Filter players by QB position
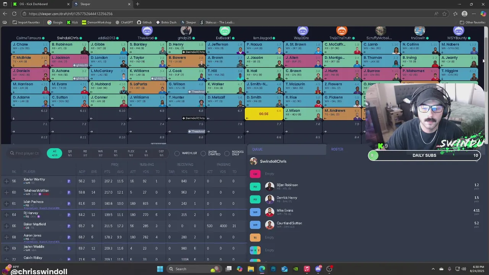The image size is (489, 275). pyautogui.click(x=70, y=153)
